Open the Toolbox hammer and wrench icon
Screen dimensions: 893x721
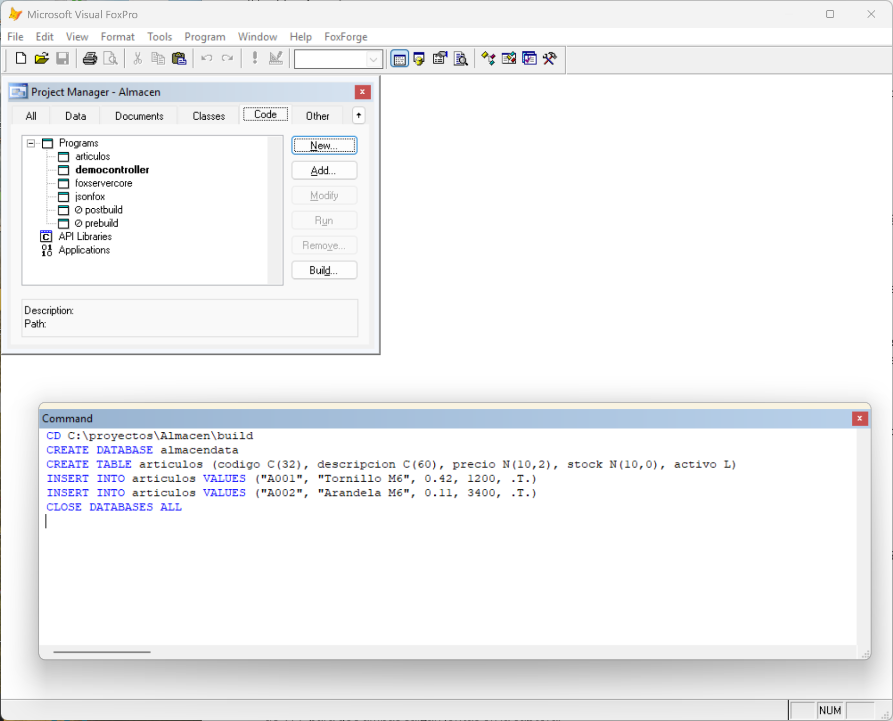(x=550, y=59)
